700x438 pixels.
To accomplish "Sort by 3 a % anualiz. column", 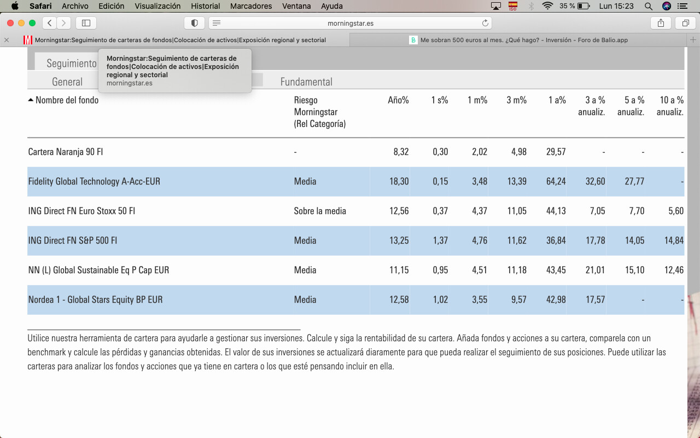I will pos(592,106).
